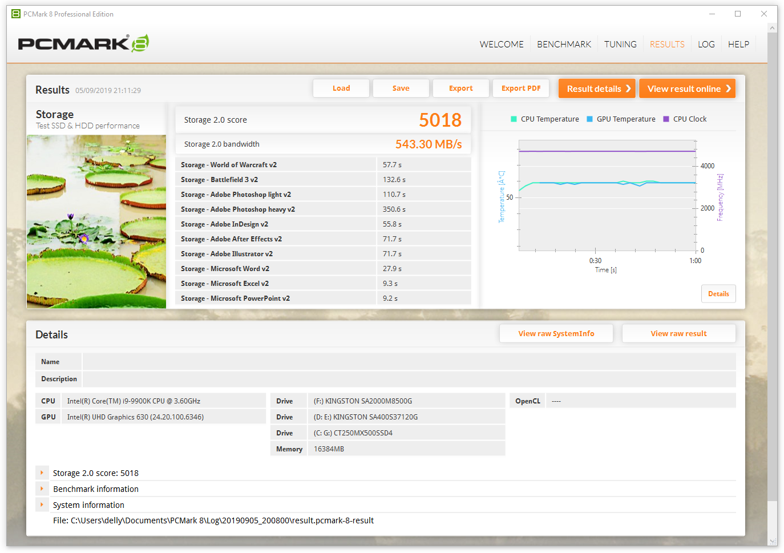Select Microsoft Excel v2 row
Screen dimensions: 784x553
(323, 284)
